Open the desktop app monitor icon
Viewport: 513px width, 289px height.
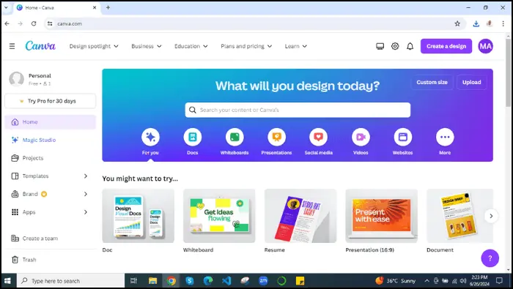tap(380, 46)
